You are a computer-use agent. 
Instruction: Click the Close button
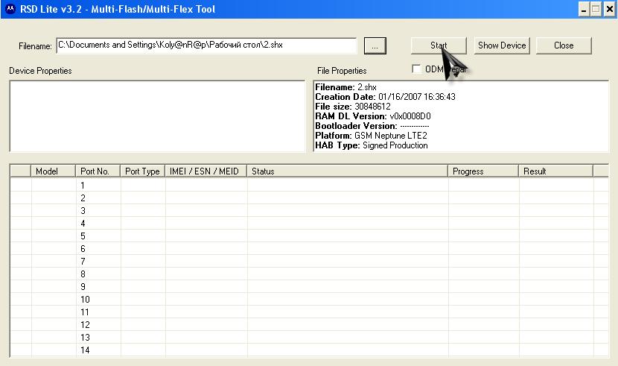(x=564, y=45)
